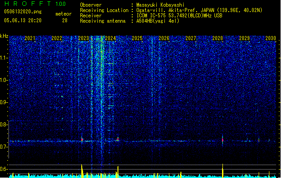
Task: Click the Receiver label
Action: 91,16
